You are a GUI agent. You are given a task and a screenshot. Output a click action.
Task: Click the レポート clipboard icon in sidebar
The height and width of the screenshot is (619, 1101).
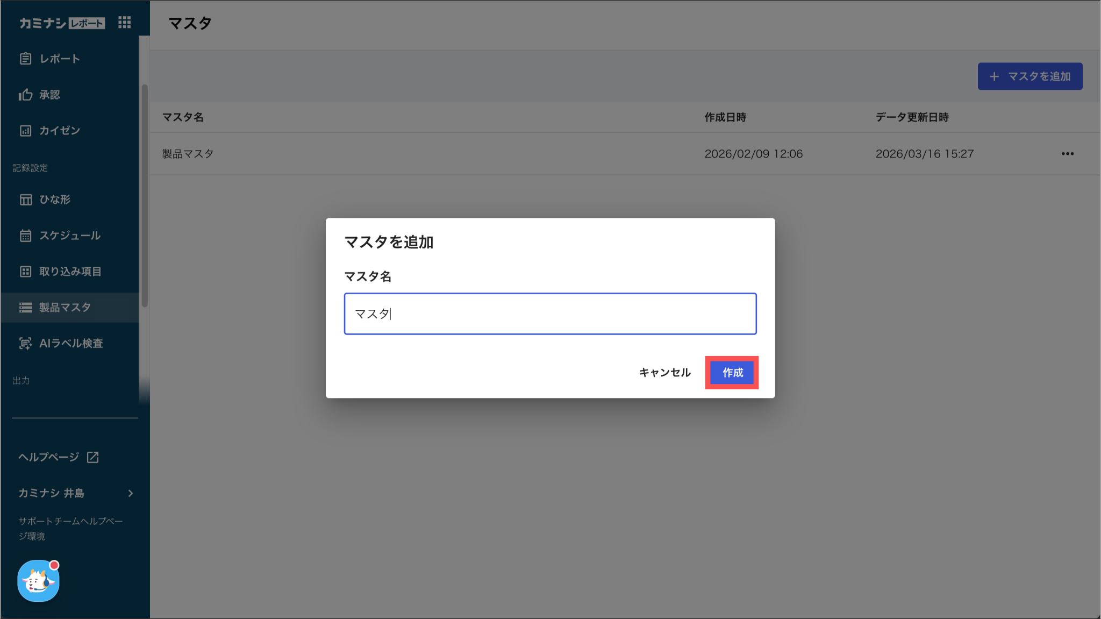pyautogui.click(x=25, y=59)
